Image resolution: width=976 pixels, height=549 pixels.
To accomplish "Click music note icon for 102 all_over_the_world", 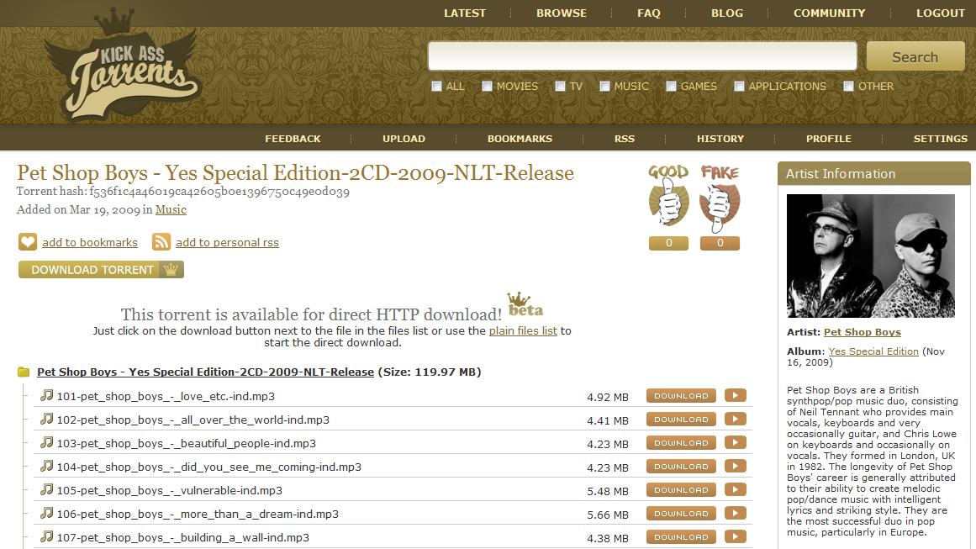I will click(47, 419).
